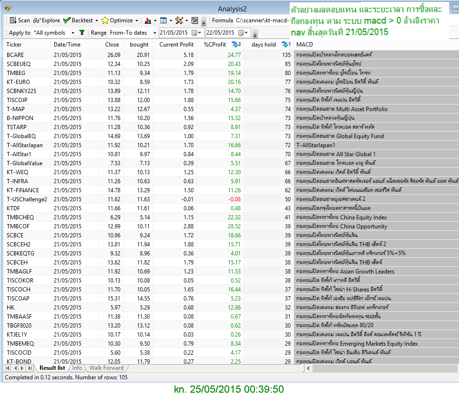Select the SCBKEQTG ticker
459x395 pixels.
(x=20, y=254)
